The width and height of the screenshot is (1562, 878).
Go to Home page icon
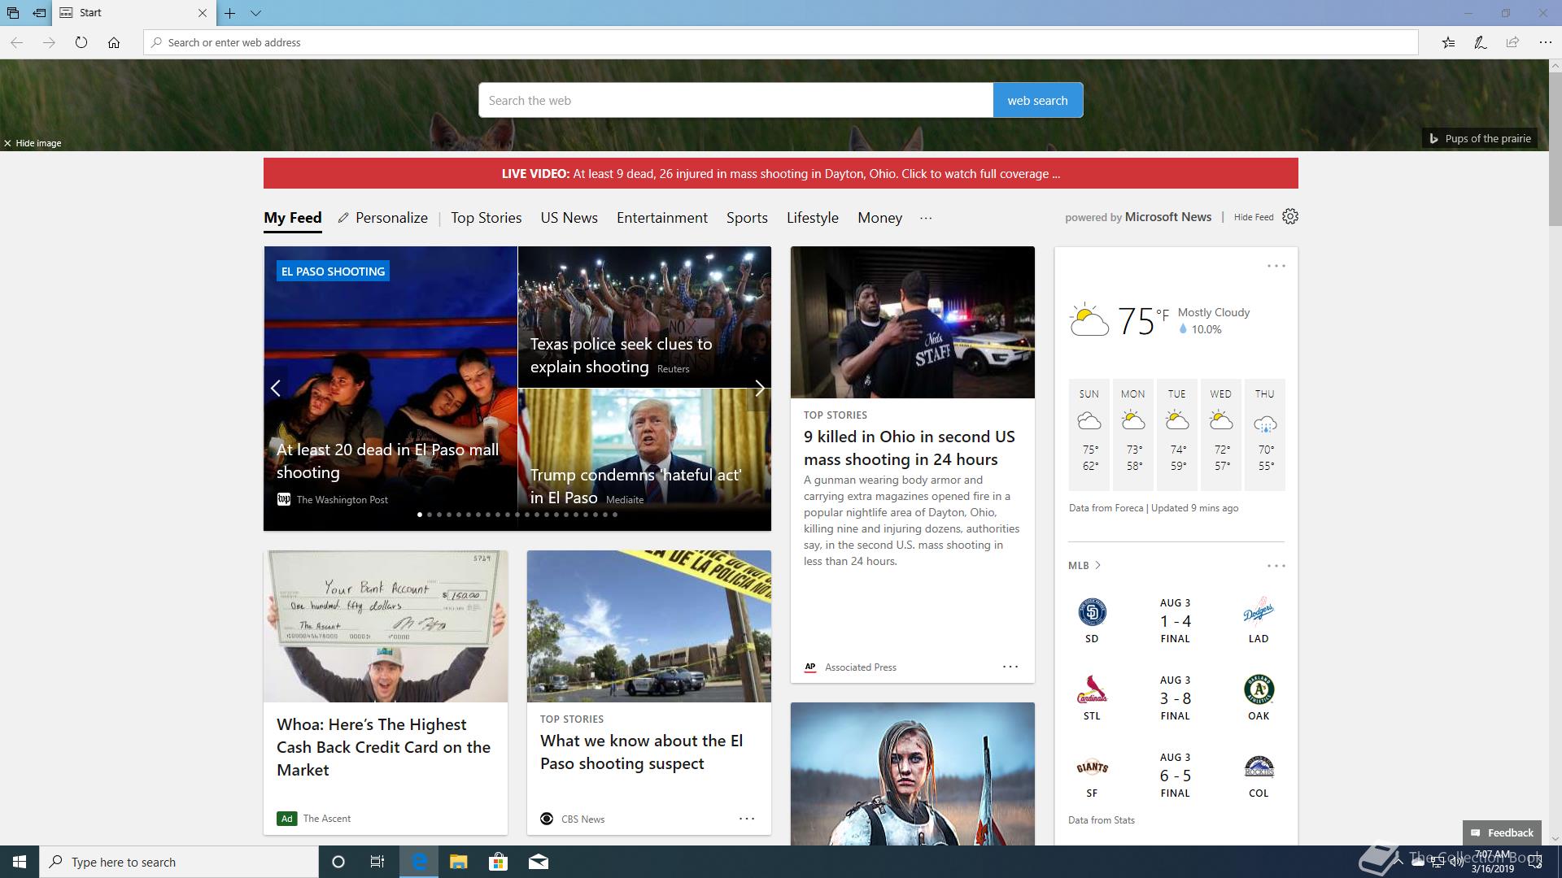click(114, 42)
